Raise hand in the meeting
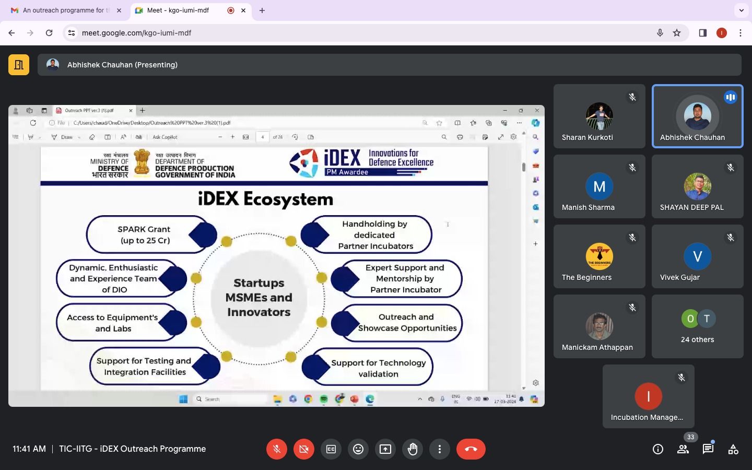This screenshot has height=470, width=752. point(413,449)
